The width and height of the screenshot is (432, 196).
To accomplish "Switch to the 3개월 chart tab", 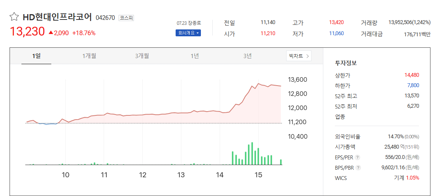I will click(x=142, y=56).
